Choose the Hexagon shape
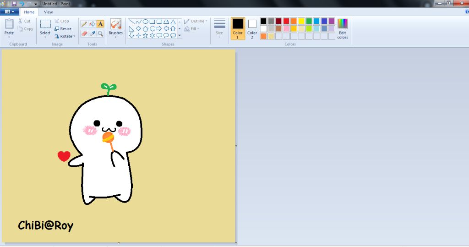 tap(152, 28)
